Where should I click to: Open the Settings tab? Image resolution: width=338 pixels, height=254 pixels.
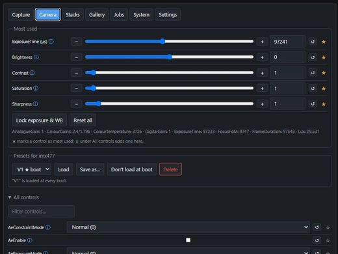pos(168,15)
